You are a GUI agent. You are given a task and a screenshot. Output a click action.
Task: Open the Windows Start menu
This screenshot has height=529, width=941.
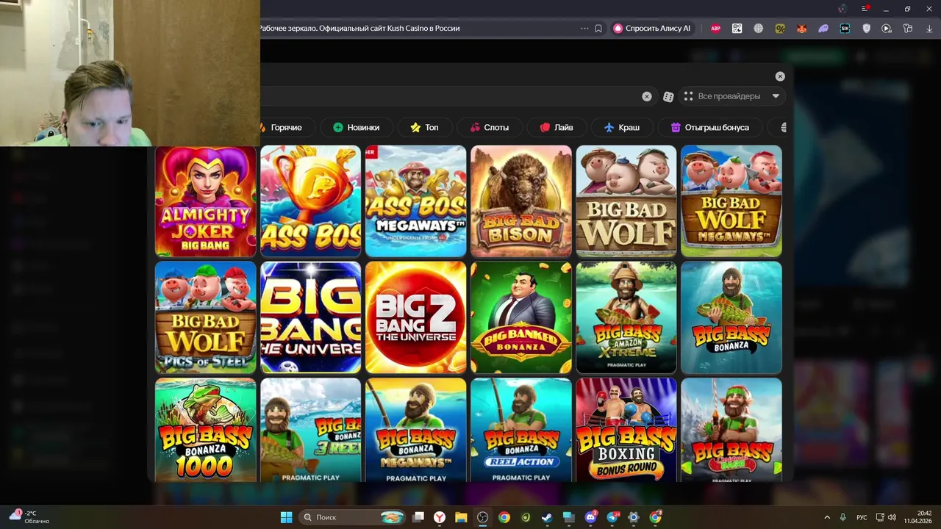[x=286, y=517]
